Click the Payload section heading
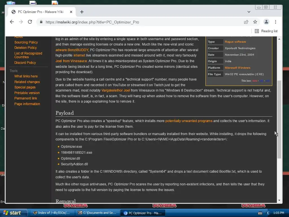Viewport: 289px width, 217px height. (65, 113)
